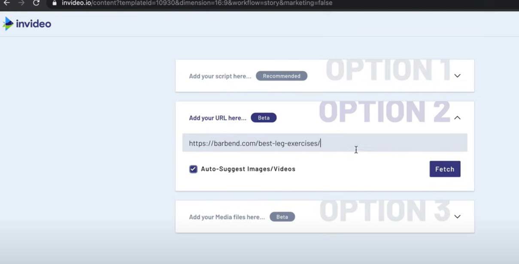Expand Option 3 with its down chevron

tap(457, 216)
